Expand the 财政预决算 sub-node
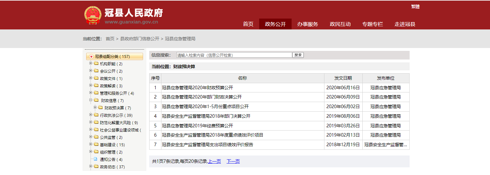Screen dimensions: 490x175 click(x=95, y=107)
